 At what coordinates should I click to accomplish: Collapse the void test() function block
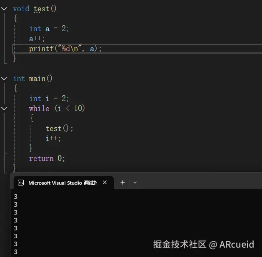tap(4, 9)
